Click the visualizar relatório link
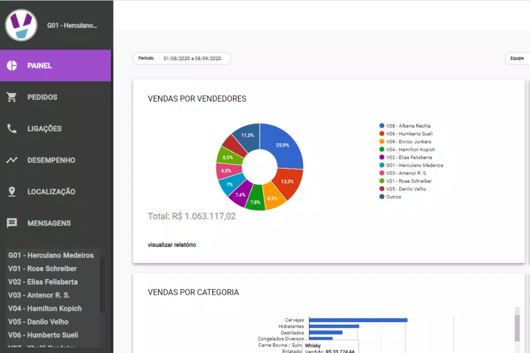This screenshot has width=530, height=353. point(172,245)
